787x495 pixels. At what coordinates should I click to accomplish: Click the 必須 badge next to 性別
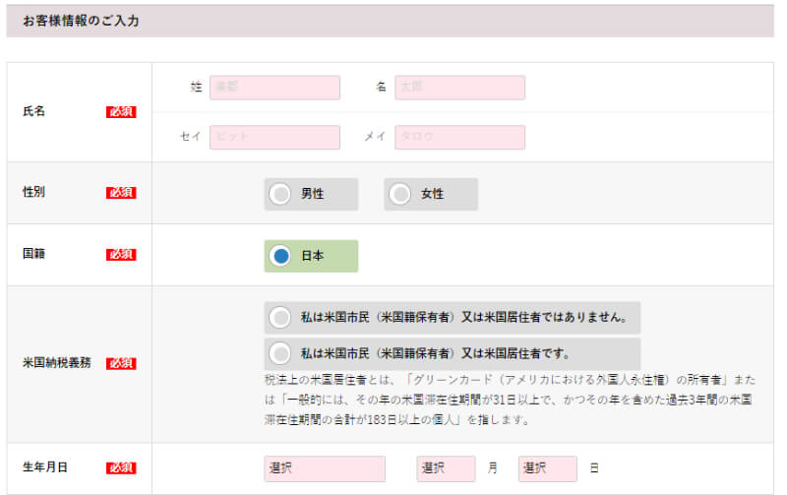(x=121, y=193)
